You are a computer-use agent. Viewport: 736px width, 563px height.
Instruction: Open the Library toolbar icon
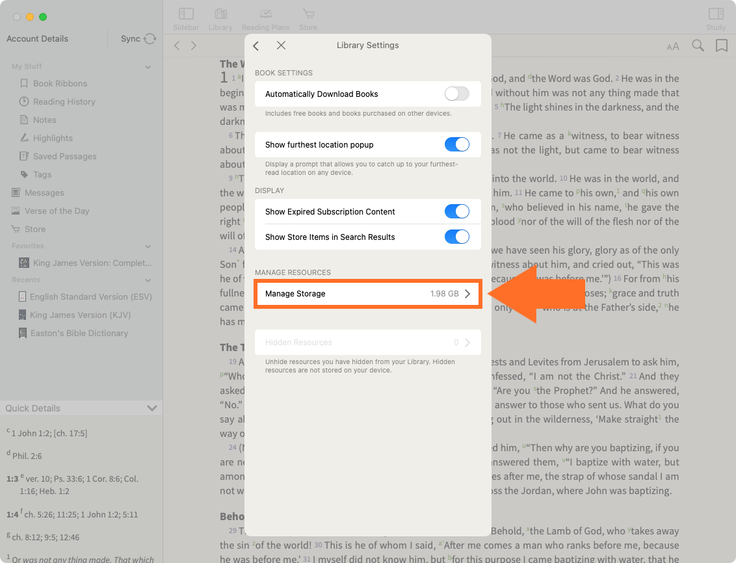[220, 15]
